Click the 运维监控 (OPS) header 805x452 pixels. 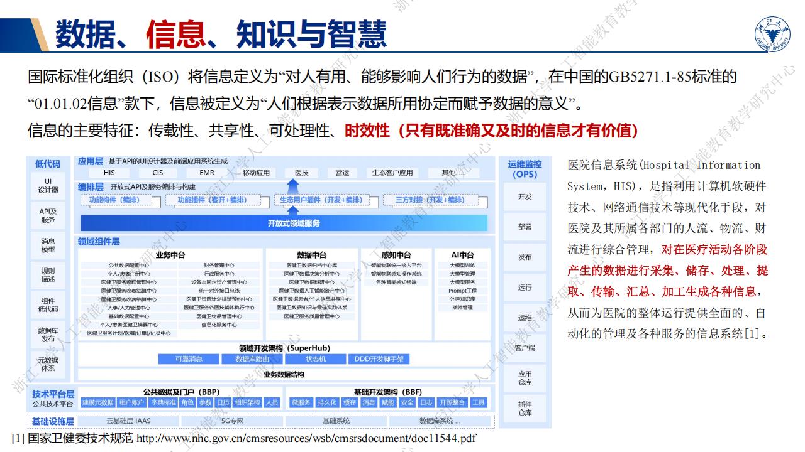[x=525, y=169]
